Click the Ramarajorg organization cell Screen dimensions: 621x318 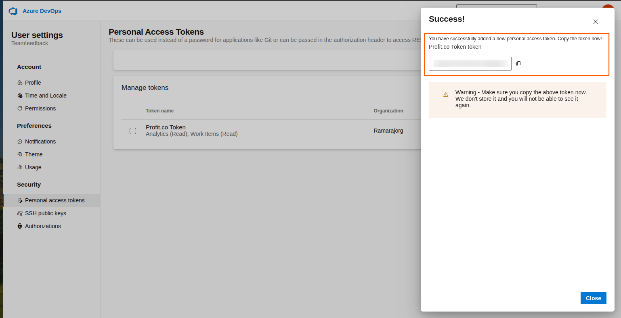coord(388,131)
